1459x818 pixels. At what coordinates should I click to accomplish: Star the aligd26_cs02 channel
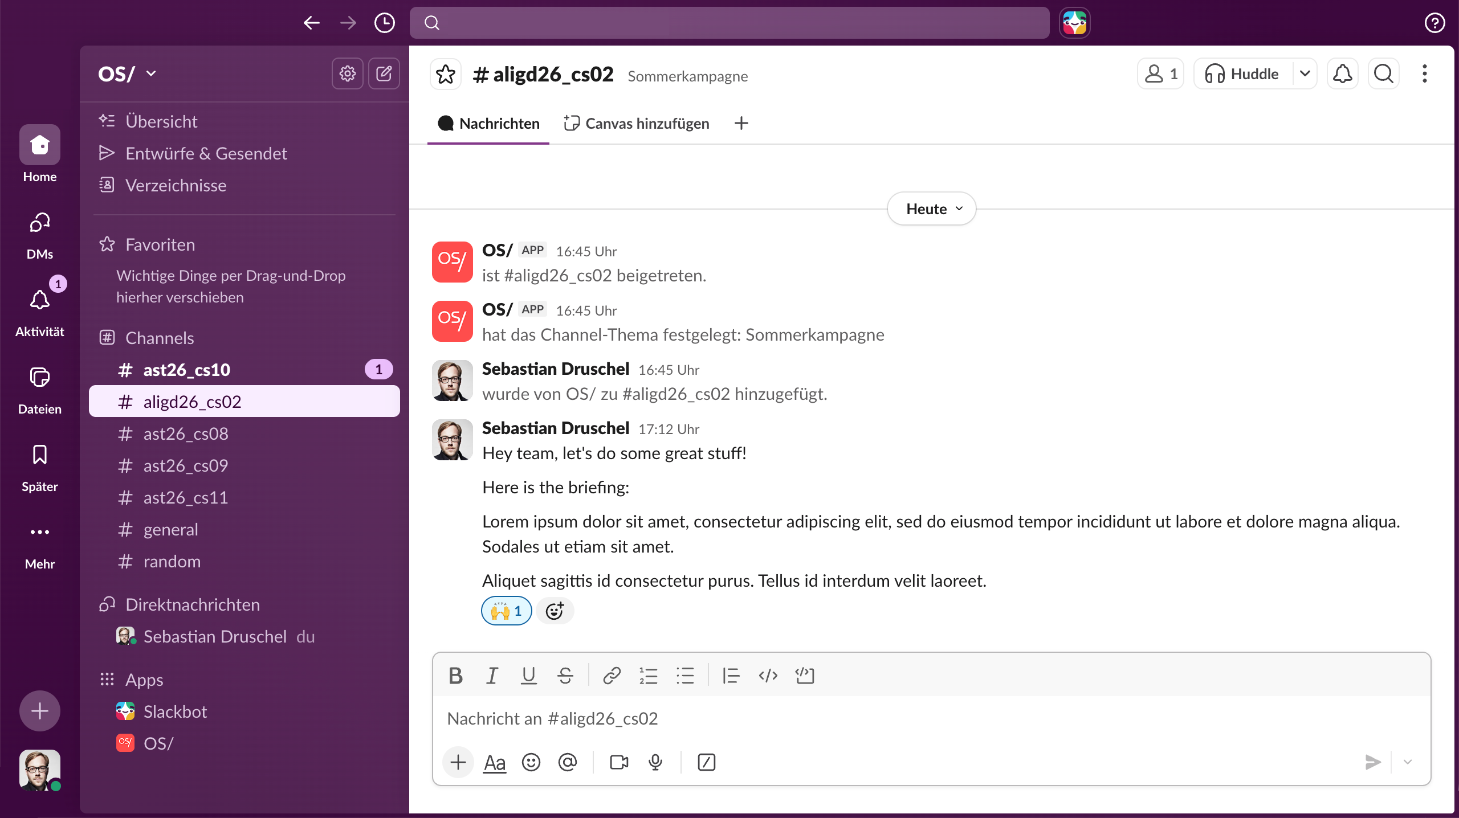click(x=445, y=75)
